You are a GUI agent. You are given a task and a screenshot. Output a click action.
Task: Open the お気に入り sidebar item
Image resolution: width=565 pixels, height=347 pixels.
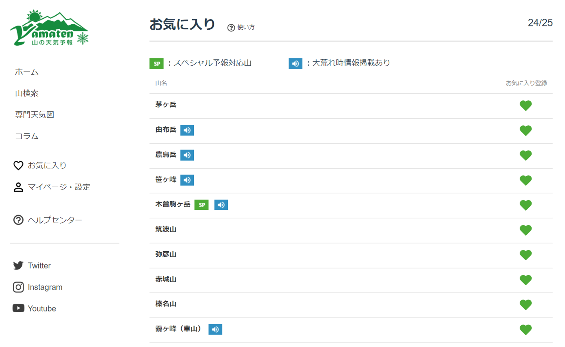pos(47,166)
